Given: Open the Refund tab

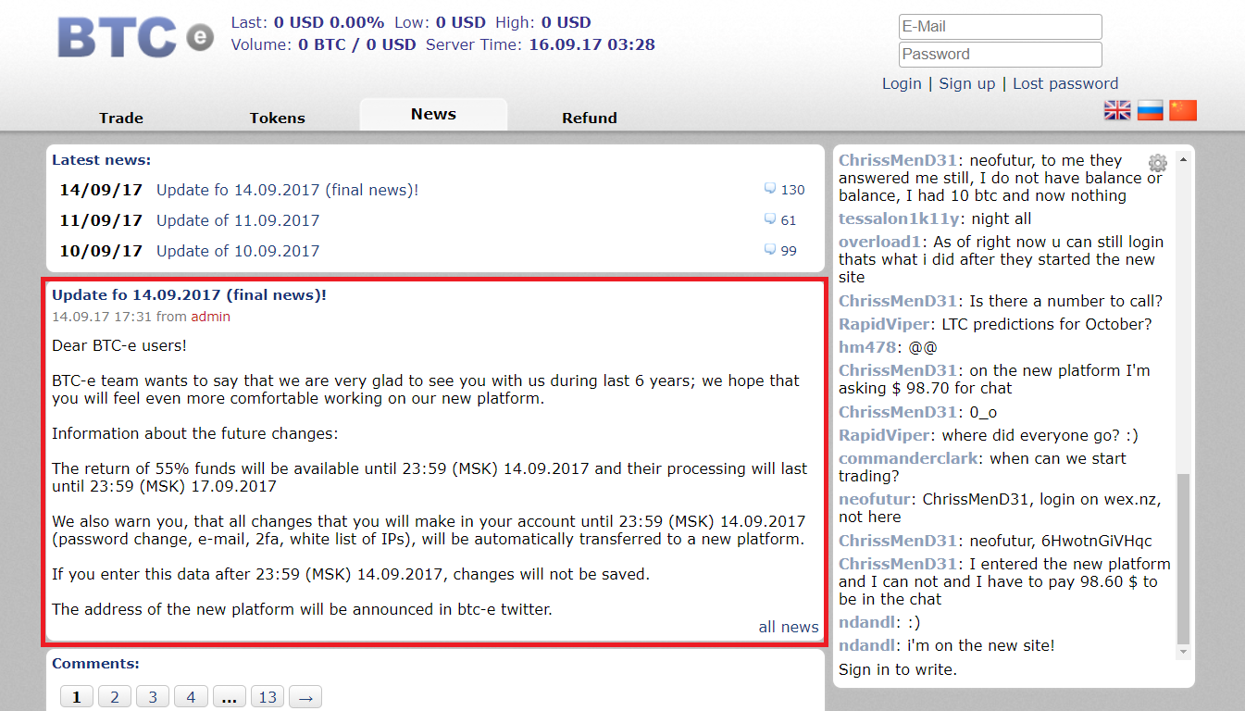Looking at the screenshot, I should (x=590, y=118).
